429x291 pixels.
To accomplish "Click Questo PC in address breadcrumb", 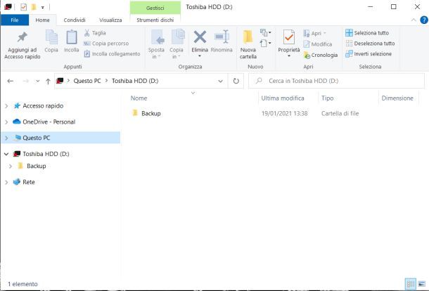I will click(87, 81).
